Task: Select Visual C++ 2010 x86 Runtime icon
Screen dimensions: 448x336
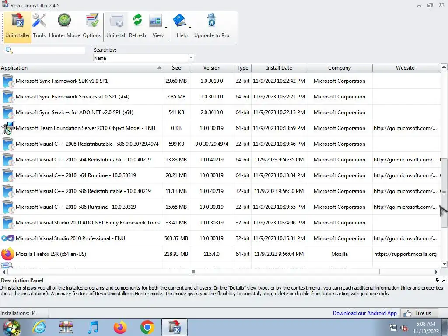Action: click(x=8, y=206)
